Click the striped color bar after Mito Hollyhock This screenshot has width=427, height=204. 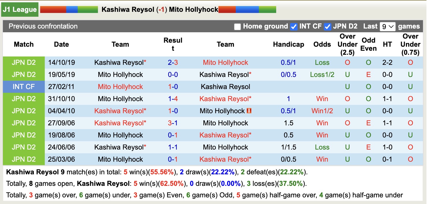247,9
